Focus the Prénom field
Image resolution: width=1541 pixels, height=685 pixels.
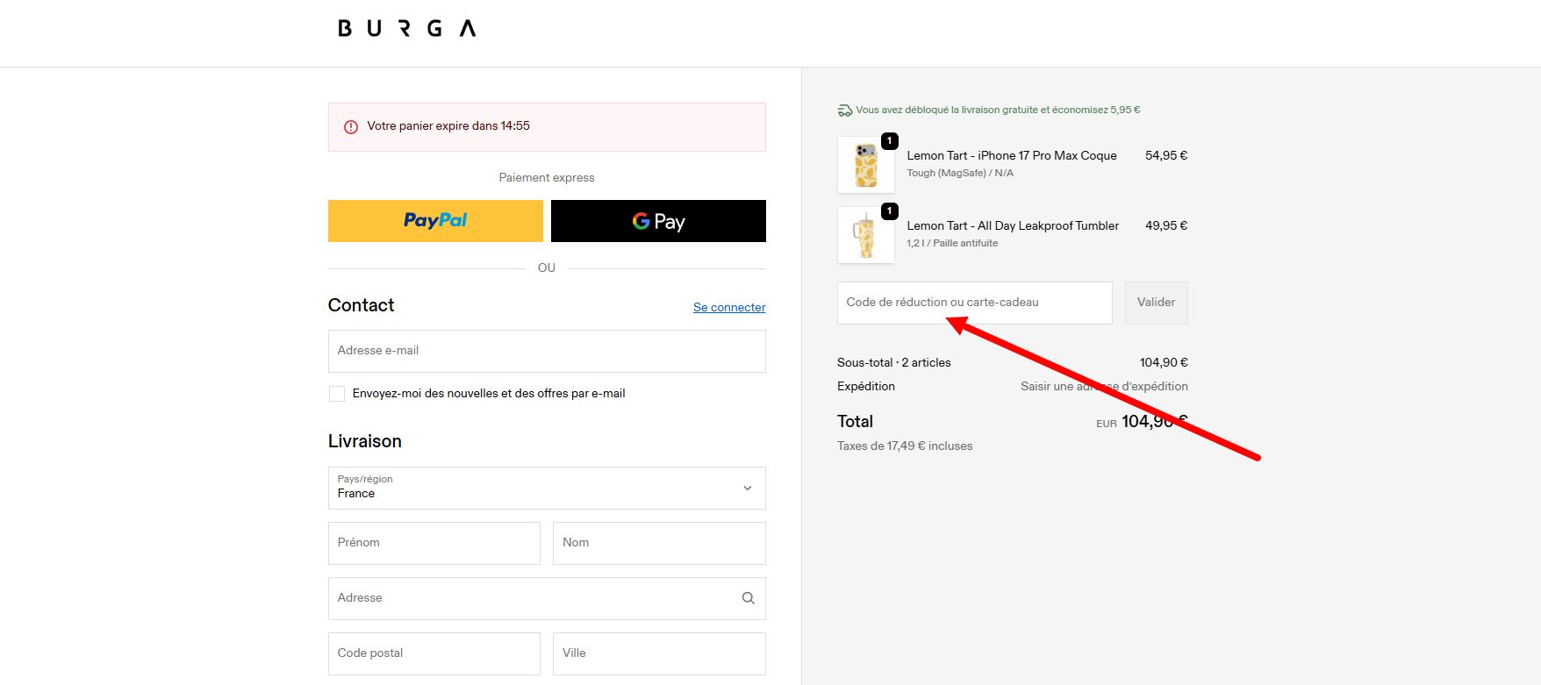pyautogui.click(x=434, y=543)
